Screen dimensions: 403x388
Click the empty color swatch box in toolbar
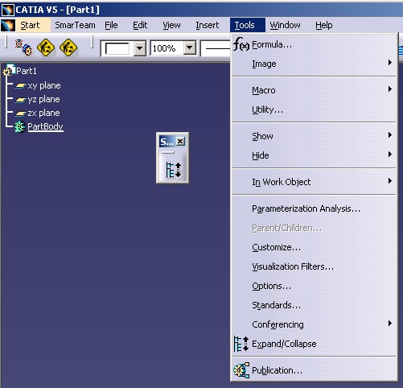(x=117, y=48)
